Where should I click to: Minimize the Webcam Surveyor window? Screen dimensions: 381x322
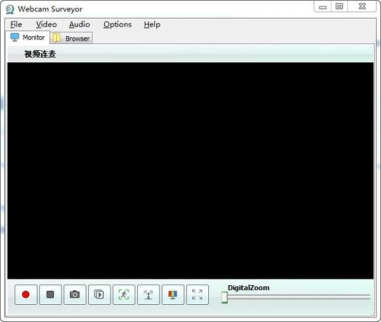(323, 6)
